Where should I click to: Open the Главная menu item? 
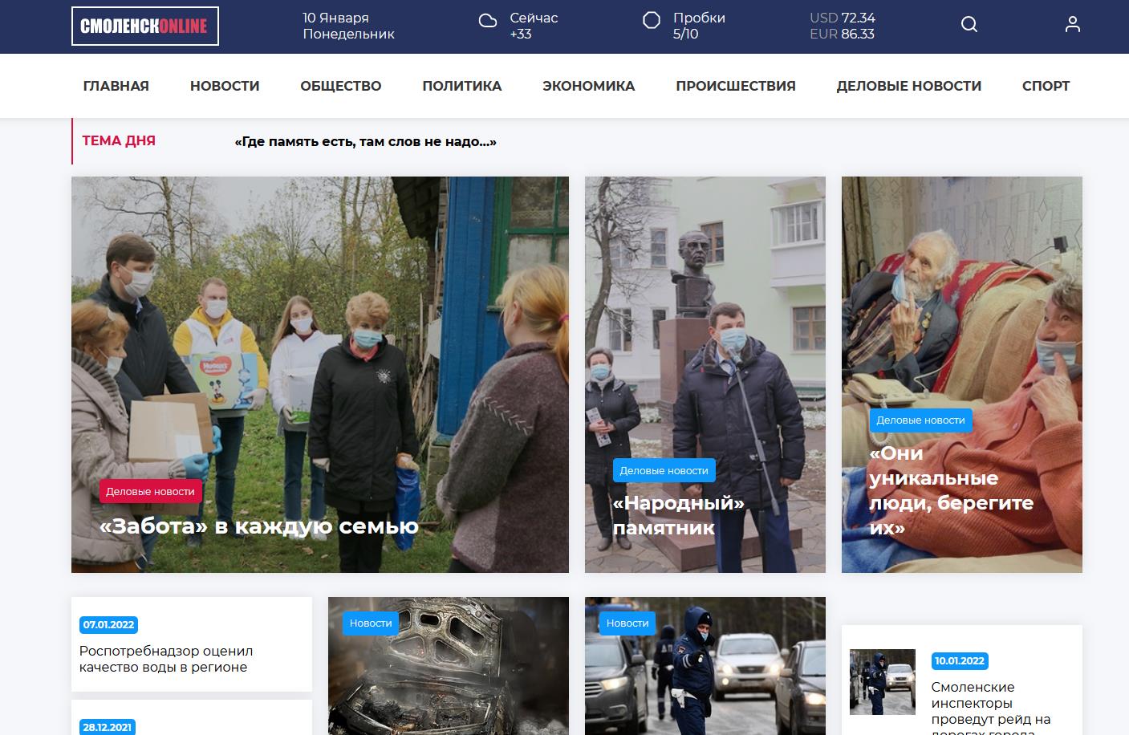tap(116, 86)
